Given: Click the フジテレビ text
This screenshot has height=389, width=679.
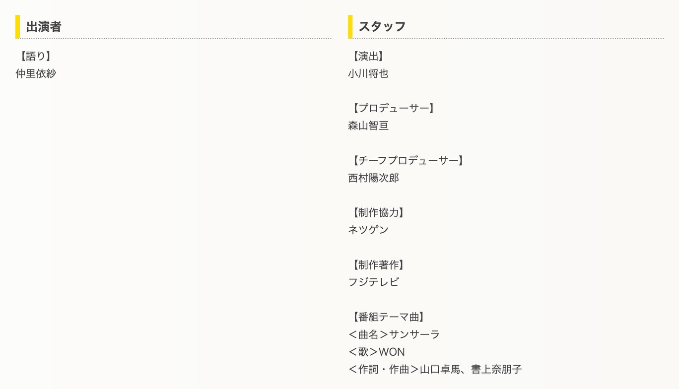Looking at the screenshot, I should pos(373,282).
